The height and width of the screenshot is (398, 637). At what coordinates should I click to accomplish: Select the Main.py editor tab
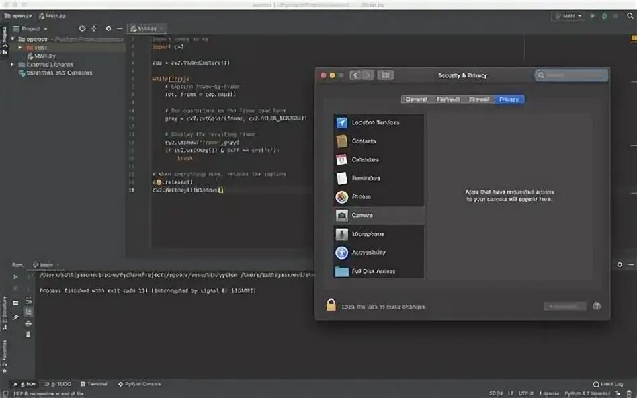point(146,28)
